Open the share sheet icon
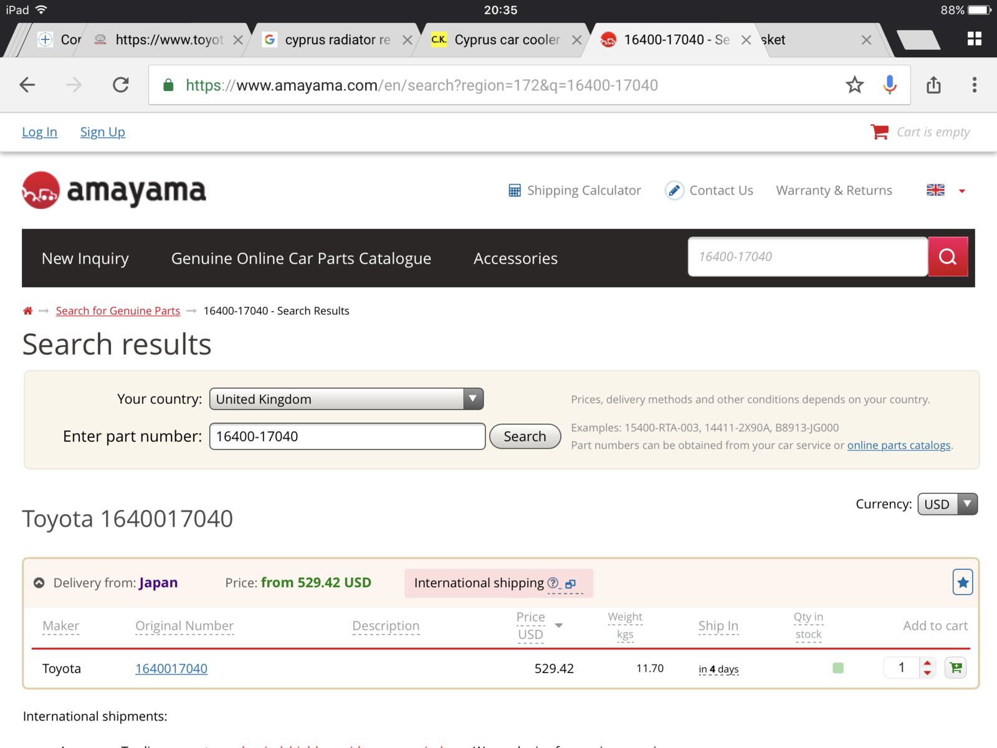This screenshot has height=748, width=997. (x=933, y=85)
